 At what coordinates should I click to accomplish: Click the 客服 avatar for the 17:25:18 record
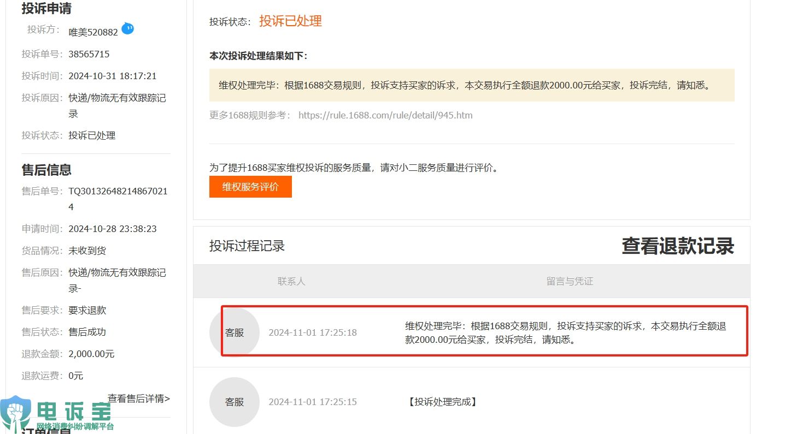235,332
